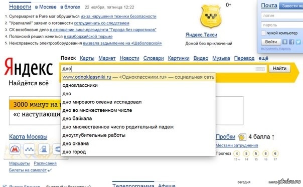Viewport: 303px width, 187px height.
Task: Click the Завести ящик button
Action: 291,6
